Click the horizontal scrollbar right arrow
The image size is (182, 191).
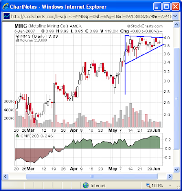click(170, 176)
